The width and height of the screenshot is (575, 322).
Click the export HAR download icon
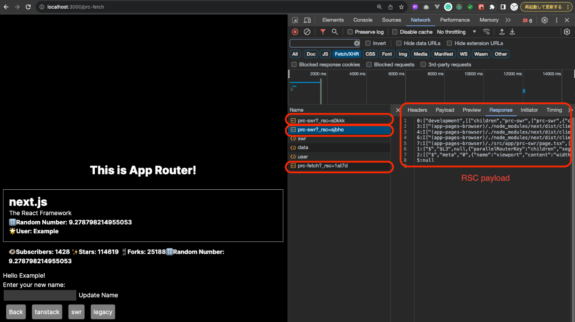pyautogui.click(x=512, y=32)
